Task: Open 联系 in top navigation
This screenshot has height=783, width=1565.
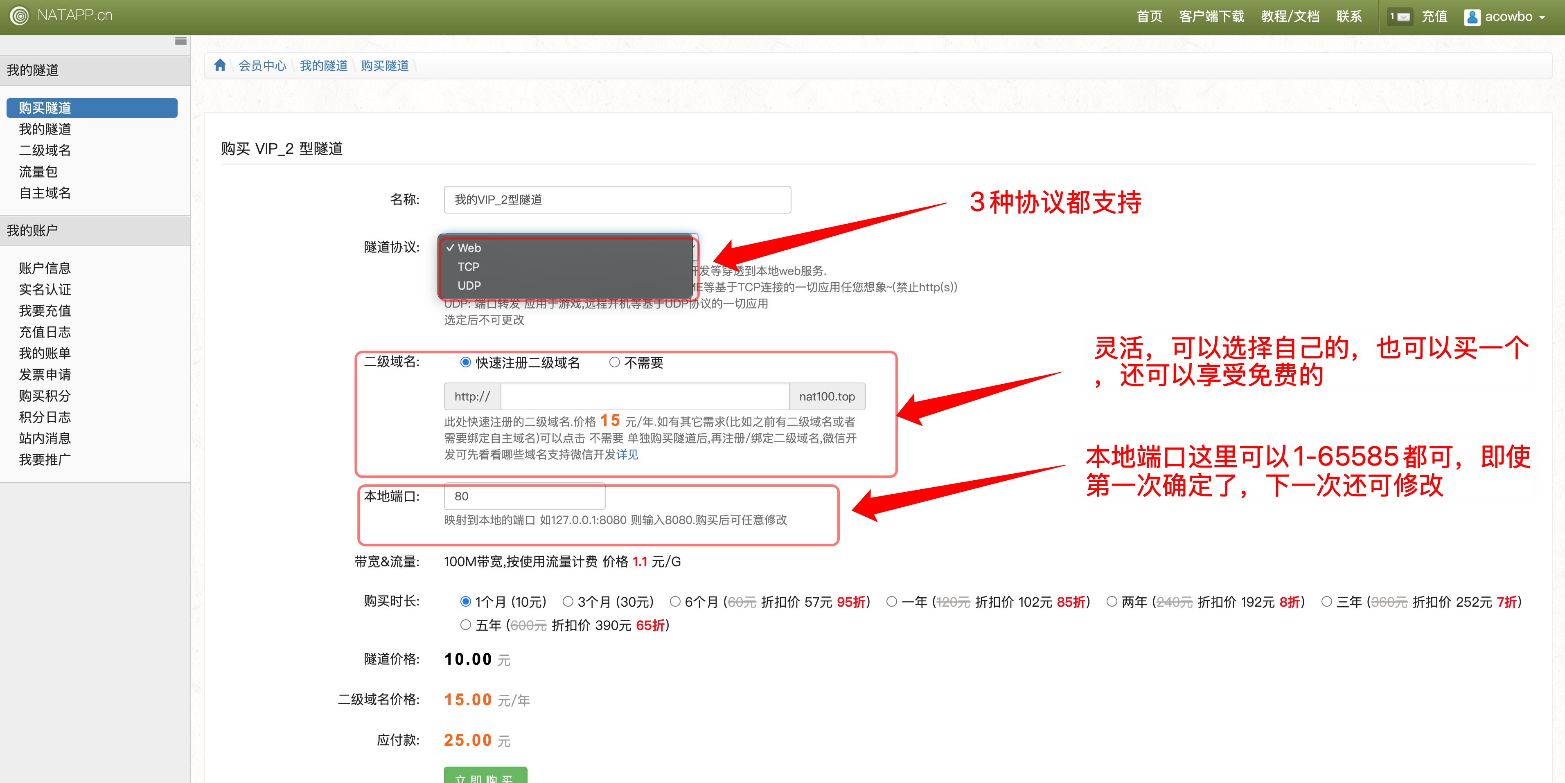Action: coord(1349,16)
